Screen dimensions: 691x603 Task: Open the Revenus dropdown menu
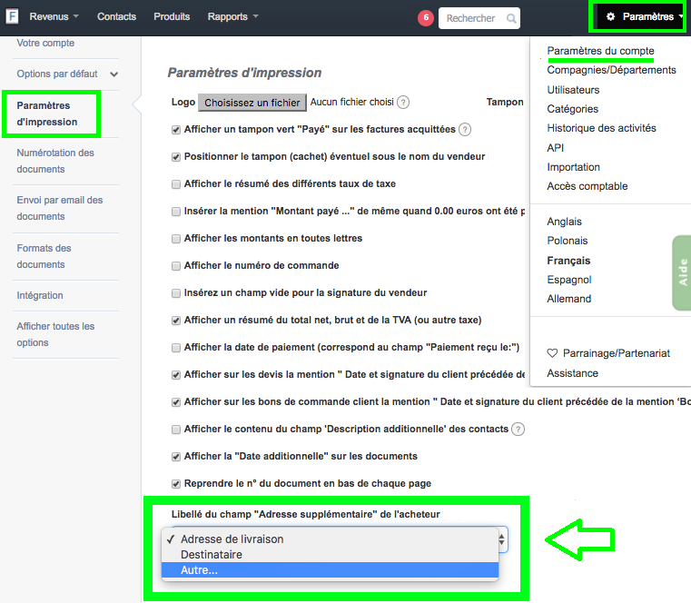54,16
